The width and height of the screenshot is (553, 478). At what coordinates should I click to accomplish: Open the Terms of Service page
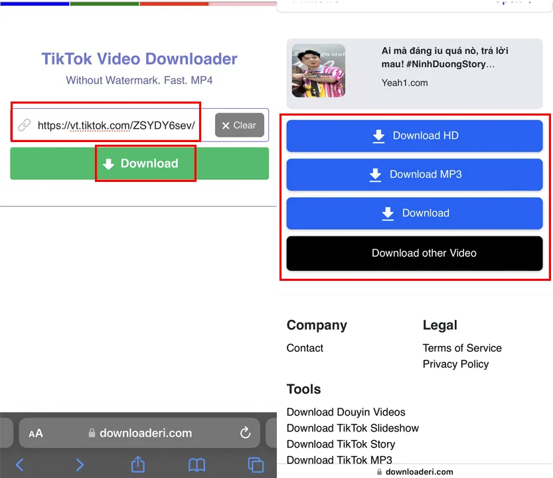[462, 348]
